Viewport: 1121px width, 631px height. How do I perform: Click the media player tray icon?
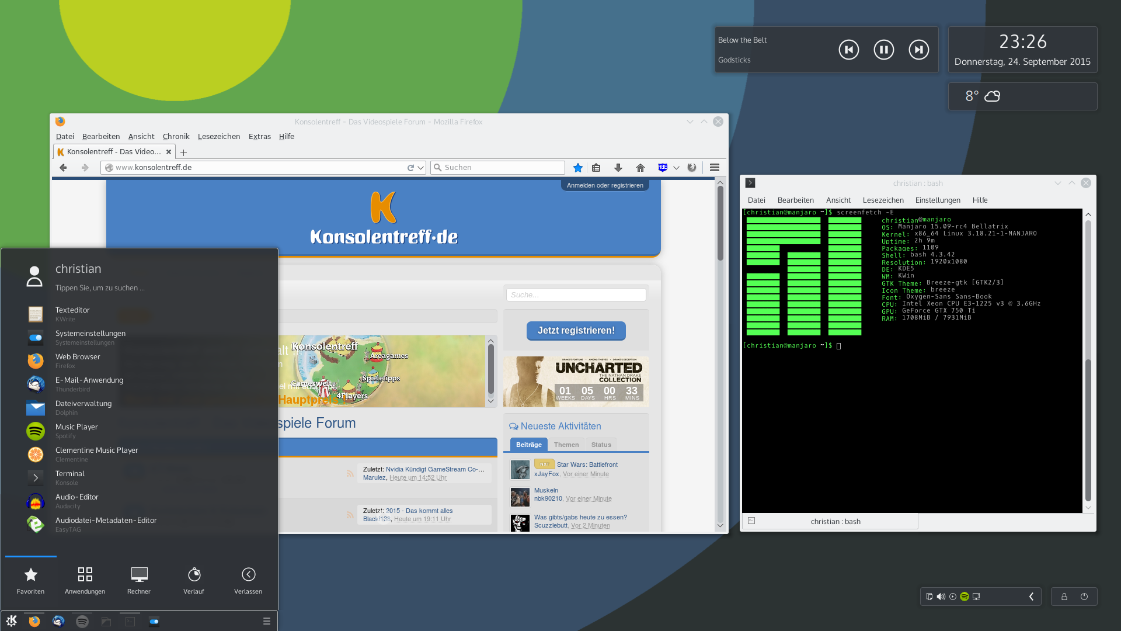(953, 597)
